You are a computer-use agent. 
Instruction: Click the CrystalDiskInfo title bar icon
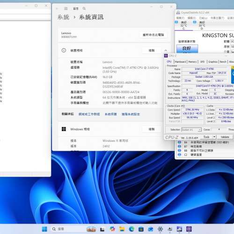(178, 13)
